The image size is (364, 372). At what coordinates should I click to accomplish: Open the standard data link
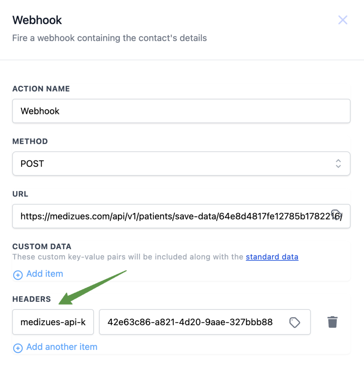point(272,257)
